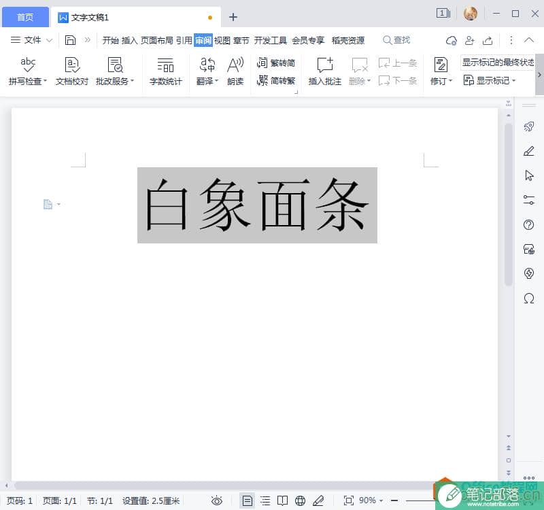
Task: Click the add collaborator icon
Action: click(x=470, y=41)
